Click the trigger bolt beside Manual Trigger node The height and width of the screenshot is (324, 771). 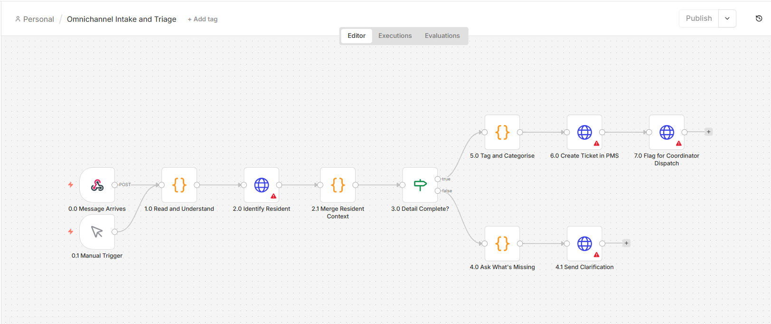tap(71, 232)
